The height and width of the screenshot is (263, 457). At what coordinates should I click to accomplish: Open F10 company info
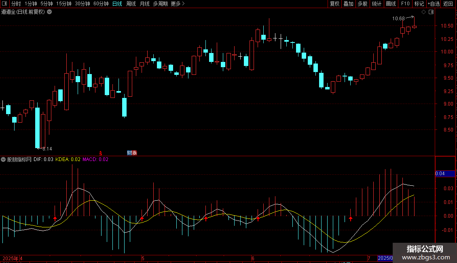405,4
